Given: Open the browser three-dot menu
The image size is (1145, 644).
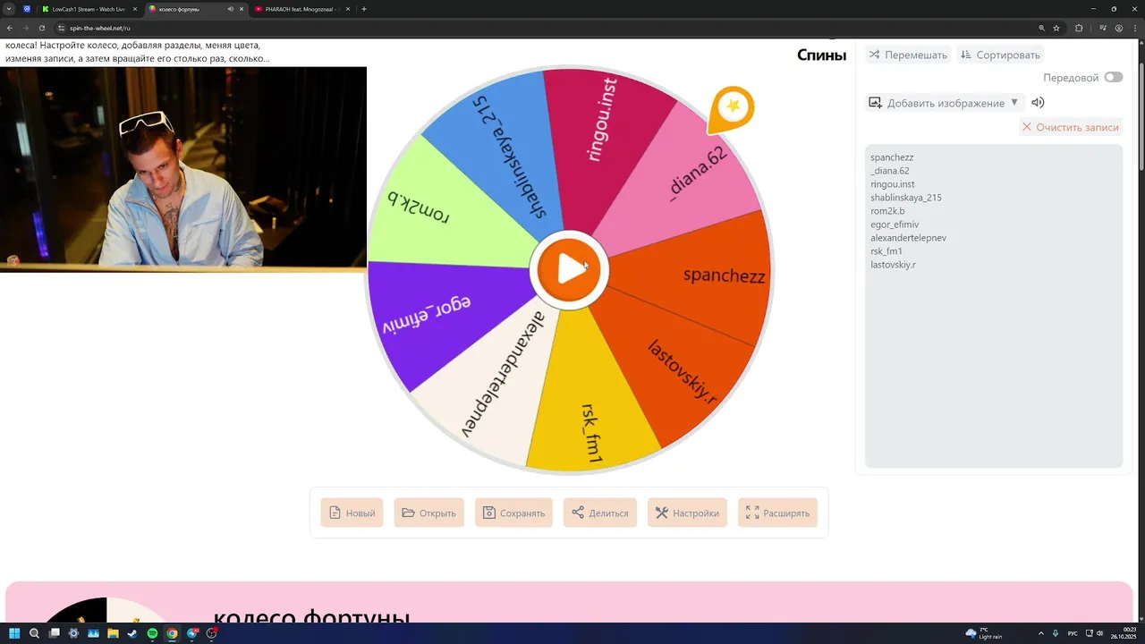Looking at the screenshot, I should coord(1135,28).
